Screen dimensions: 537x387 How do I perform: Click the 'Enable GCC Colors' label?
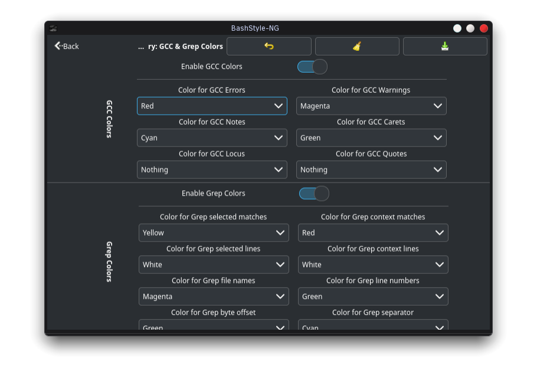(x=212, y=67)
